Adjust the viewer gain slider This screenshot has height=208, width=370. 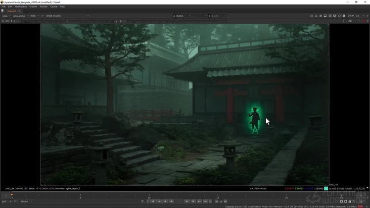click(67, 21)
